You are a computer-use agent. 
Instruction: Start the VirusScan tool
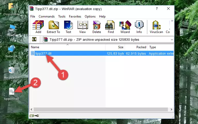(156, 27)
